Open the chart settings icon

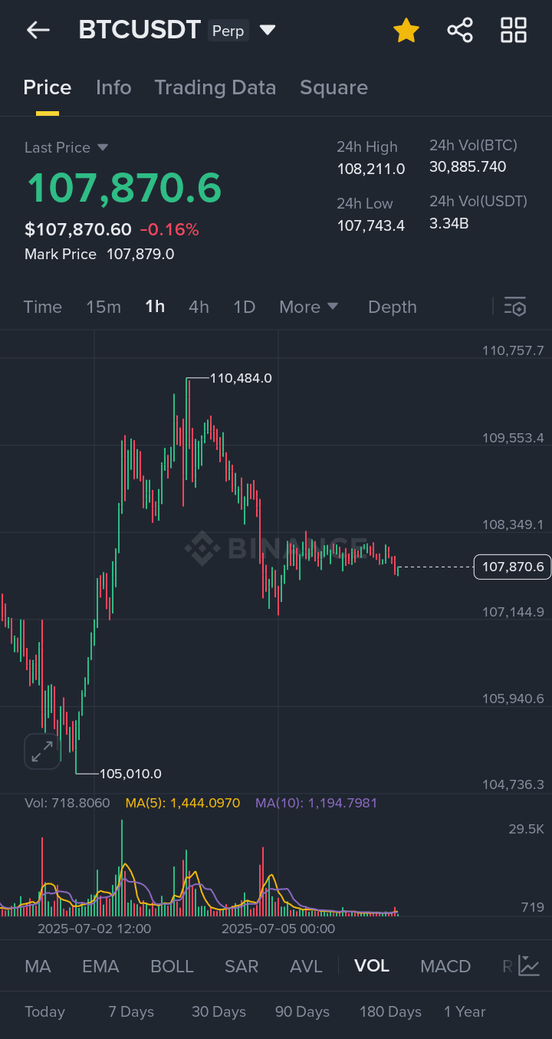(x=515, y=307)
